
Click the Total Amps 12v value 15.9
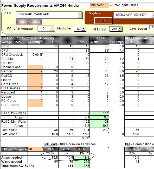click(82, 134)
